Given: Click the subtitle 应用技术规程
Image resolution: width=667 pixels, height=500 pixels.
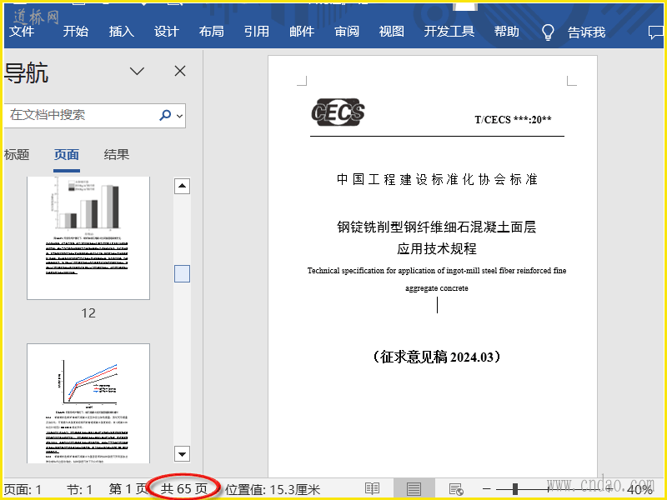Looking at the screenshot, I should tap(437, 248).
